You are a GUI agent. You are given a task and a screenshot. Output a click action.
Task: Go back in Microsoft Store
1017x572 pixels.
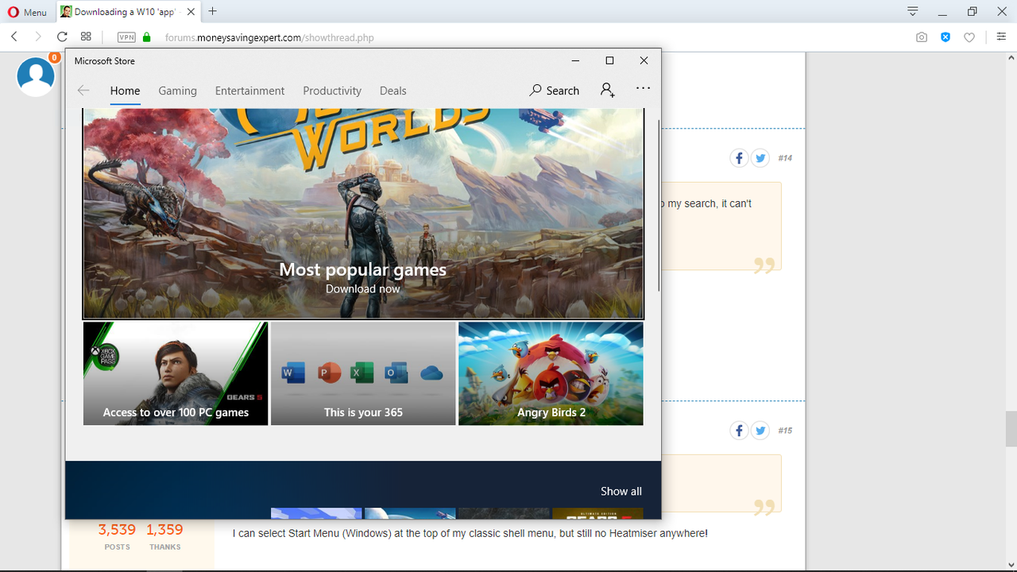click(x=83, y=91)
